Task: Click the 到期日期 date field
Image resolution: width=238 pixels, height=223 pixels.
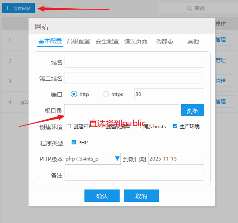Action: click(176, 159)
